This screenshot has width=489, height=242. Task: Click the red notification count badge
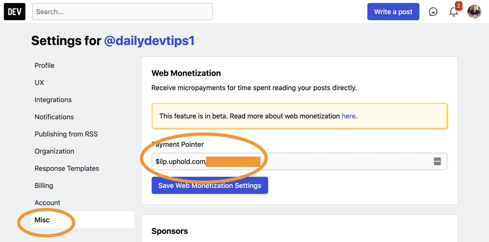pos(458,5)
